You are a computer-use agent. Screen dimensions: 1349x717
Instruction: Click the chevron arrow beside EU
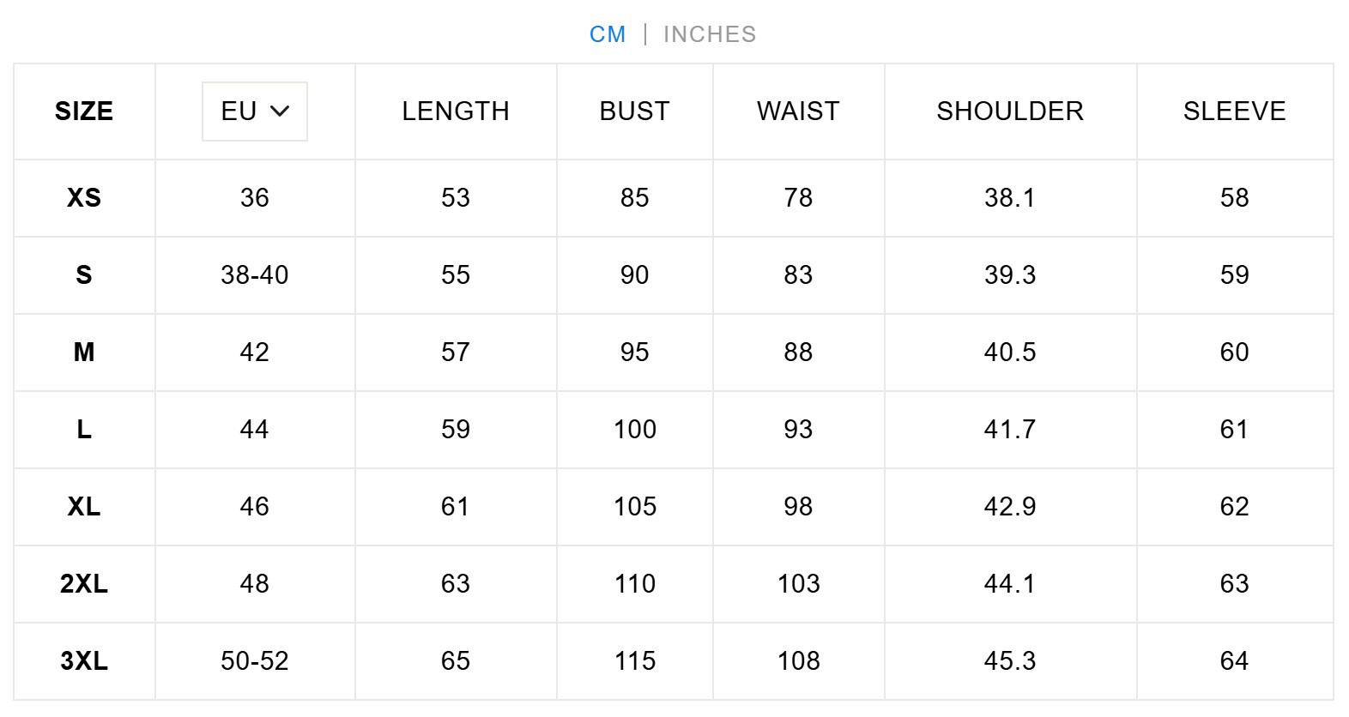point(280,111)
